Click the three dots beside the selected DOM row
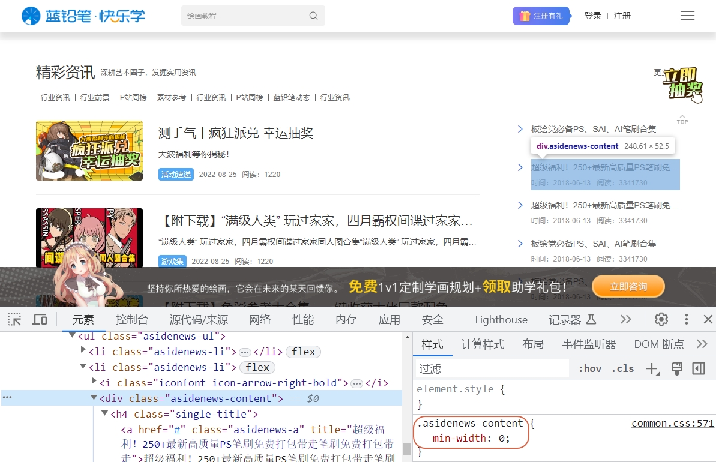The image size is (716, 462). click(x=7, y=398)
